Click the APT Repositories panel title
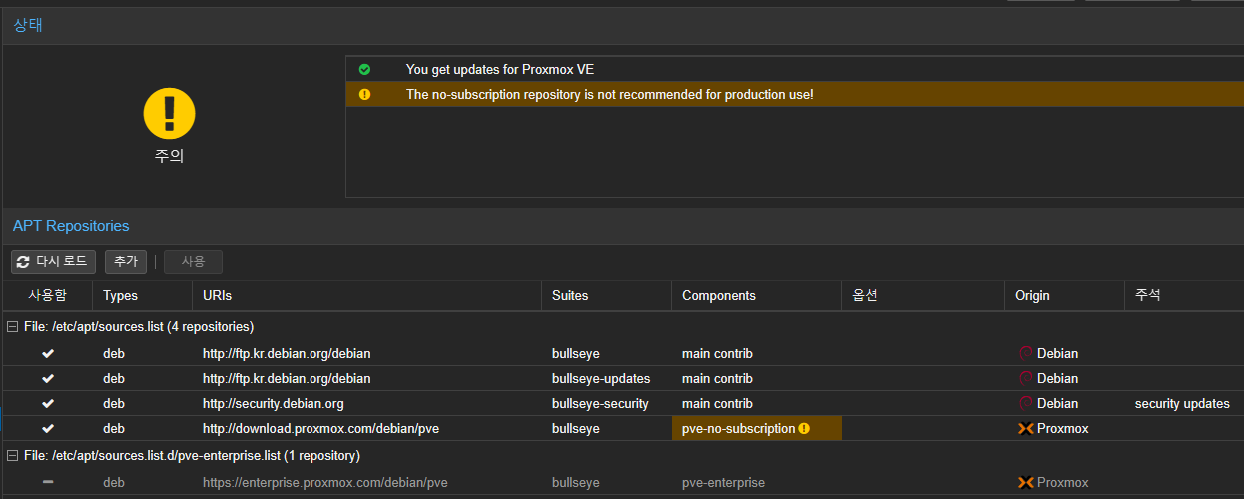 pos(71,226)
